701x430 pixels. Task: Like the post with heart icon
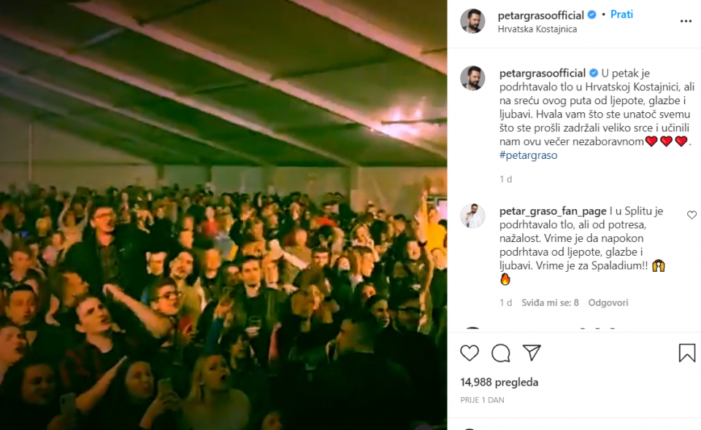coord(470,353)
